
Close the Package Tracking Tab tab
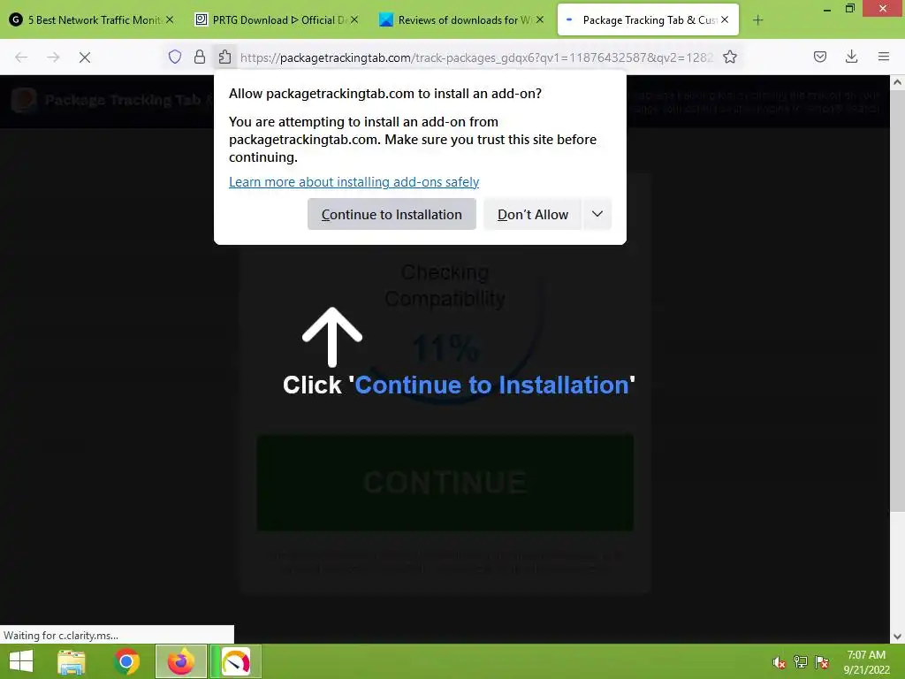coord(725,19)
